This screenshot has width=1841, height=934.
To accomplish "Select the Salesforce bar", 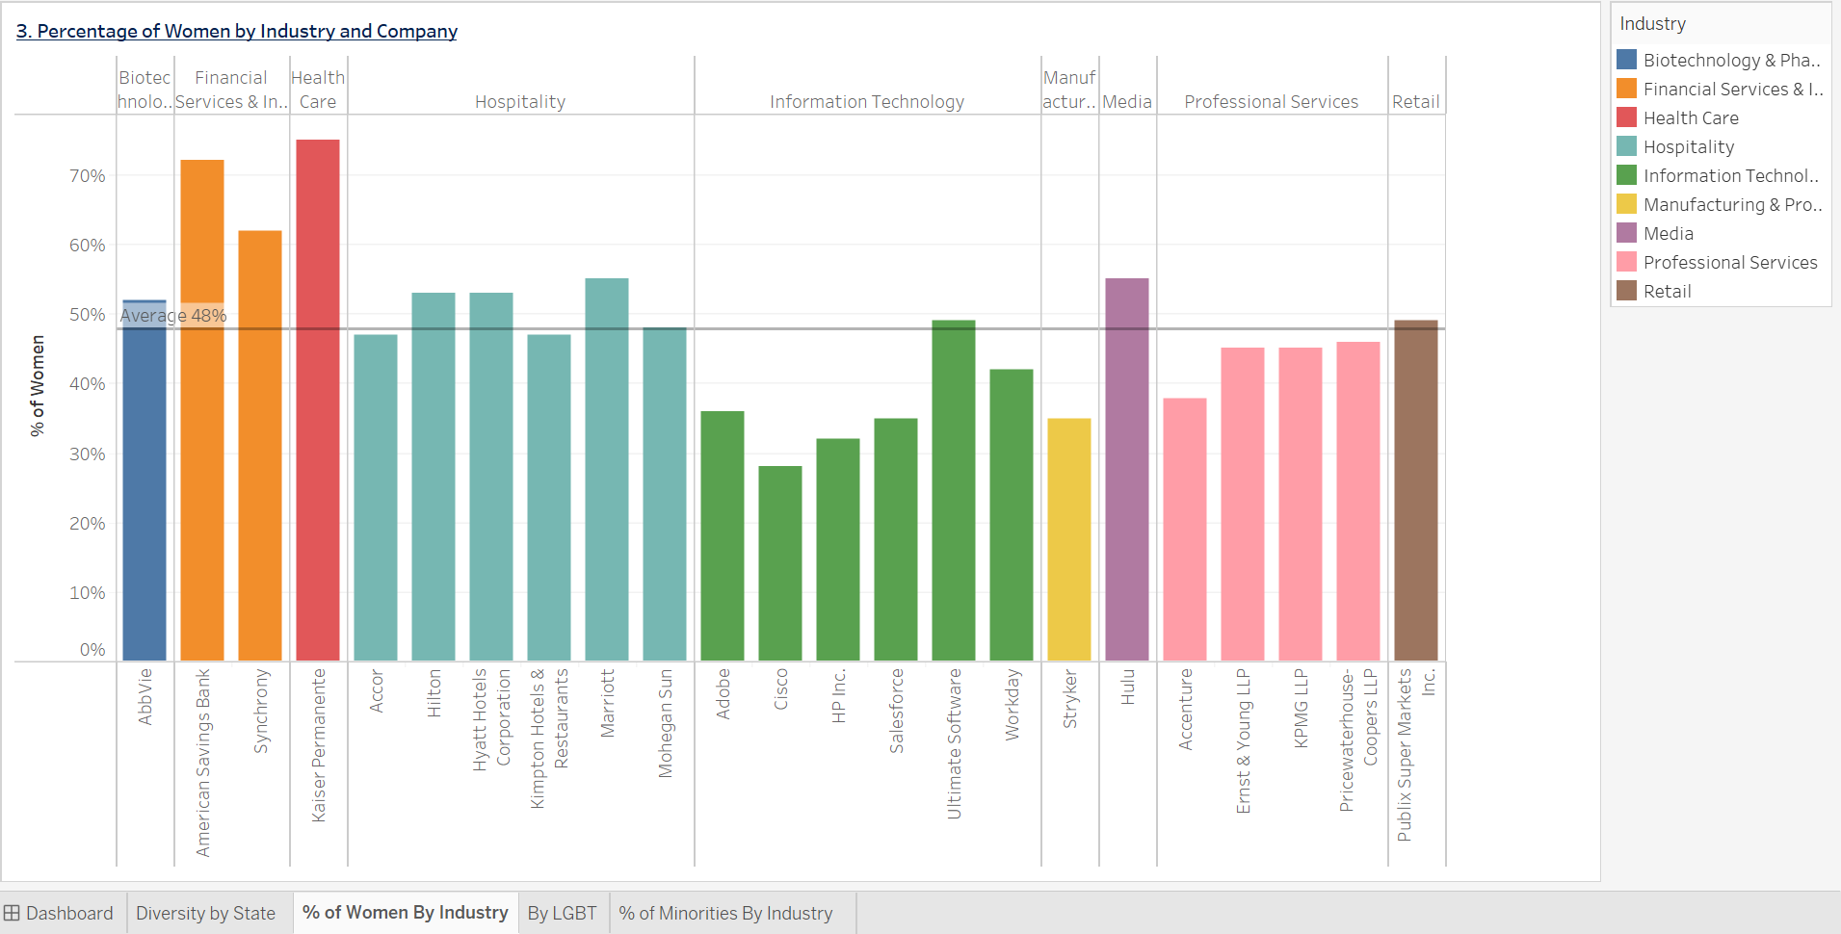I will pyautogui.click(x=896, y=539).
